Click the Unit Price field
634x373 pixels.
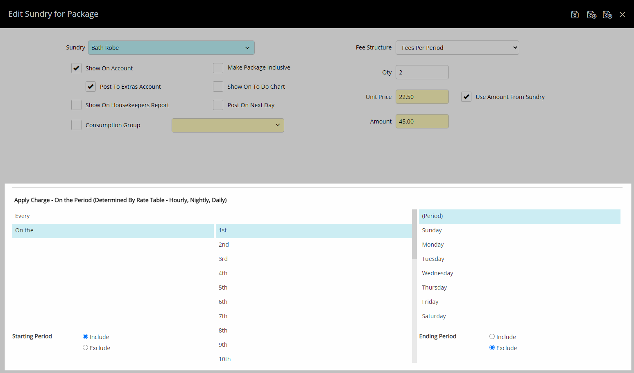pos(422,97)
